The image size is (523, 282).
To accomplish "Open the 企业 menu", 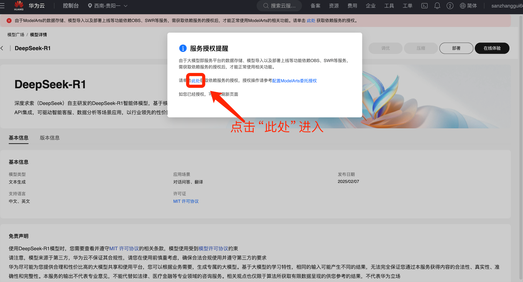I will click(371, 6).
